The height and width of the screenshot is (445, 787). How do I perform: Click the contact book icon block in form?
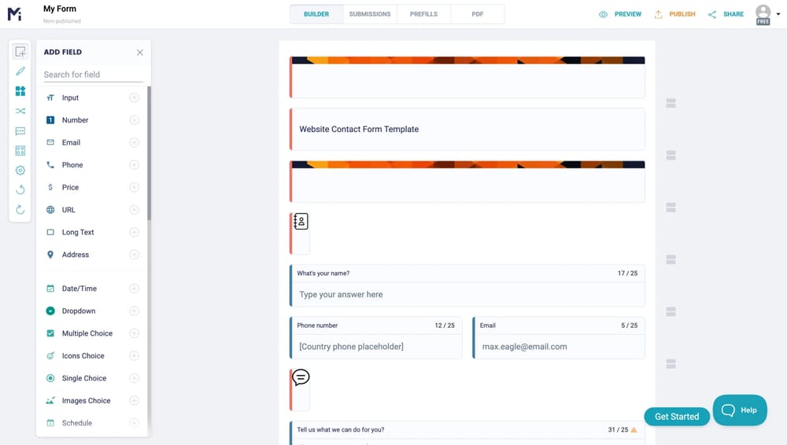[301, 222]
